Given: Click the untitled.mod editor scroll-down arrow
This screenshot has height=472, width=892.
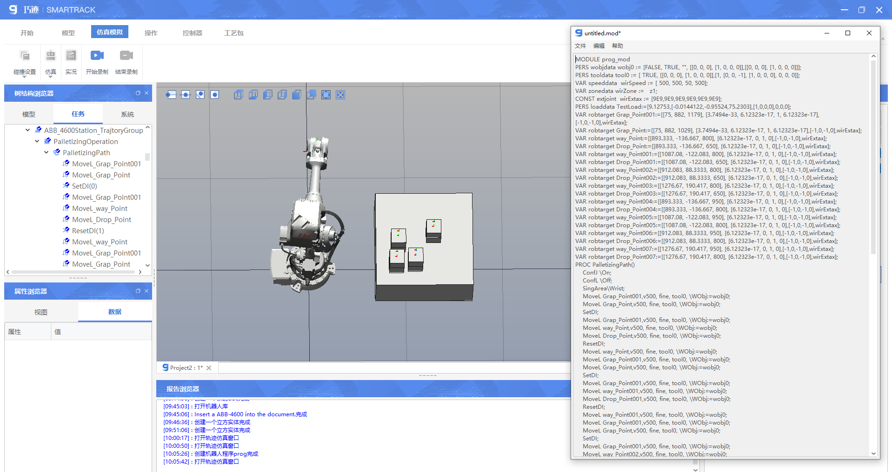Looking at the screenshot, I should (873, 453).
